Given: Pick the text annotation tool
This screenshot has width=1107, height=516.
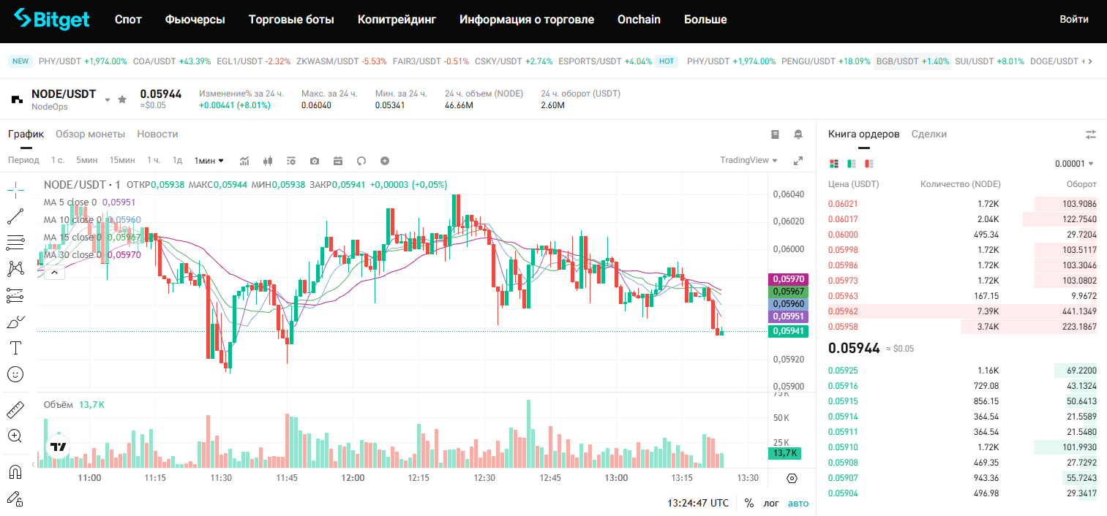Looking at the screenshot, I should pyautogui.click(x=15, y=348).
